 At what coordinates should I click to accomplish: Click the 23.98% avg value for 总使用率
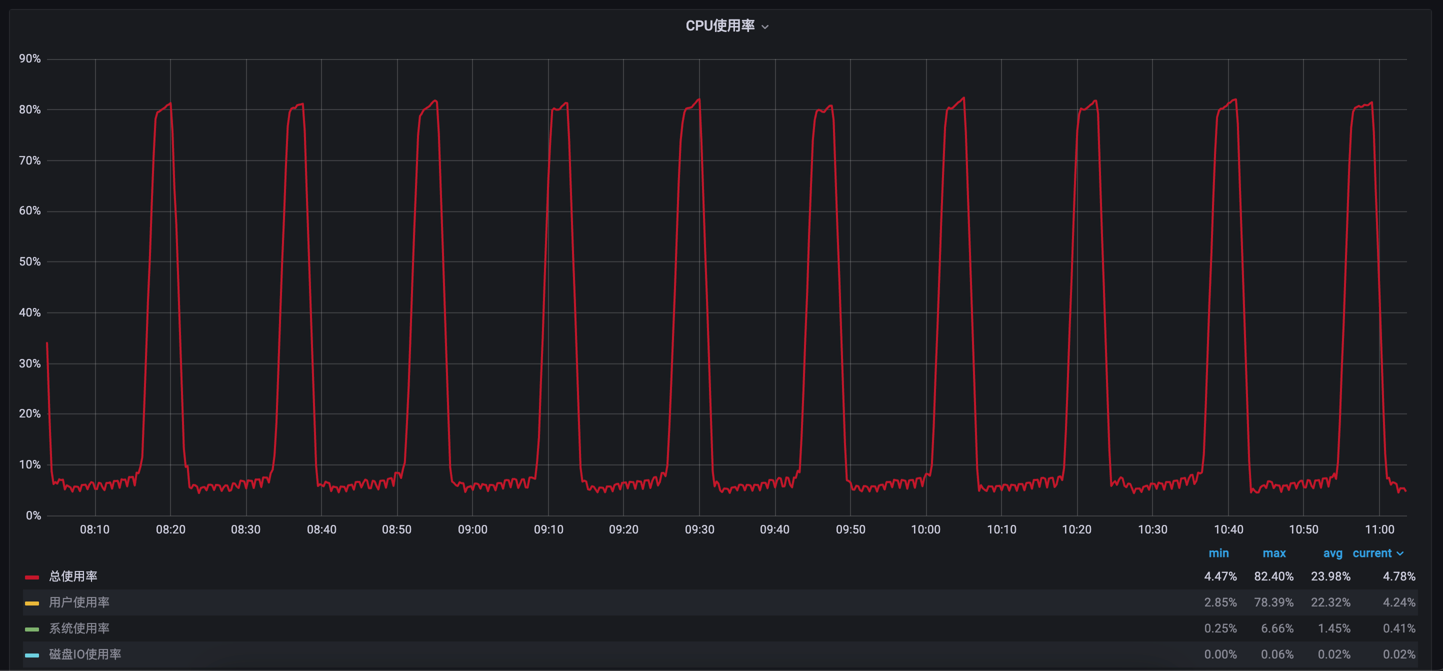point(1330,576)
